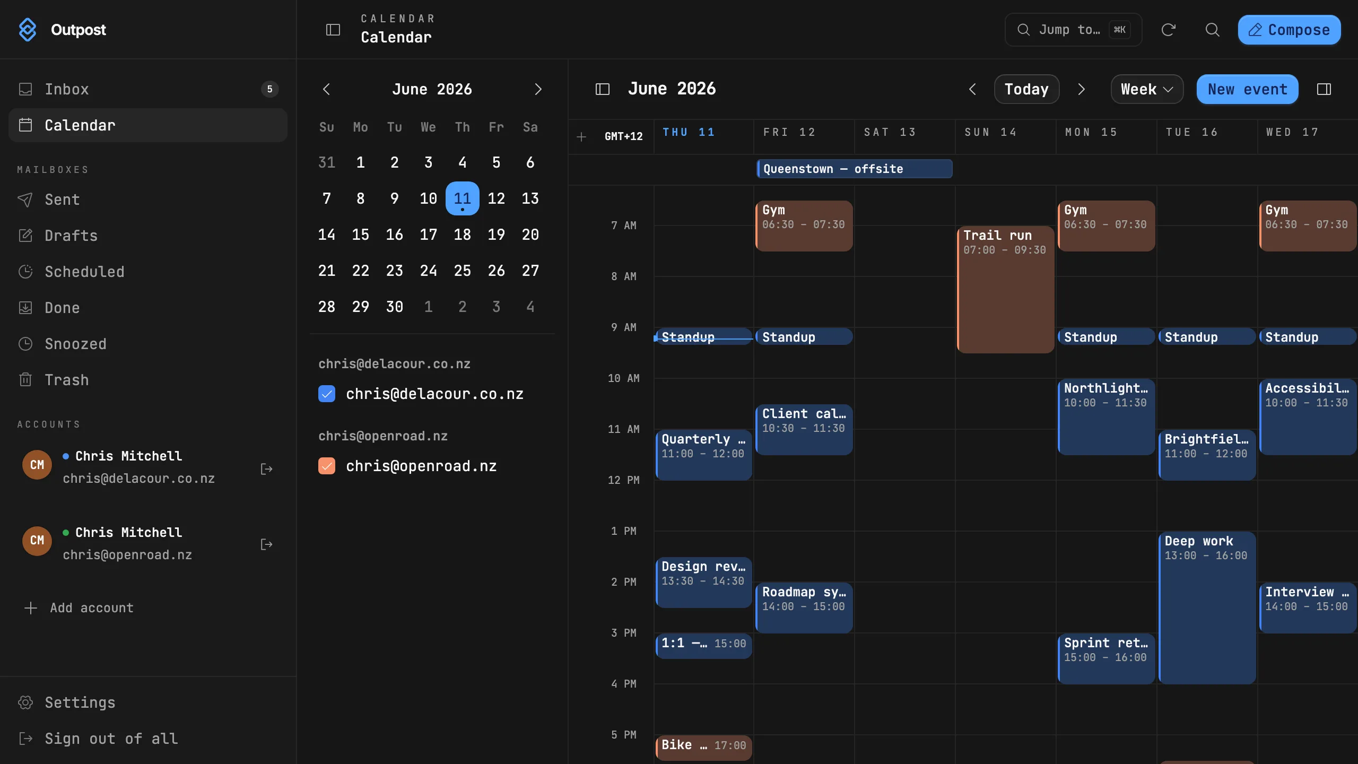Open the search magnifier icon next to Compose

1212,30
